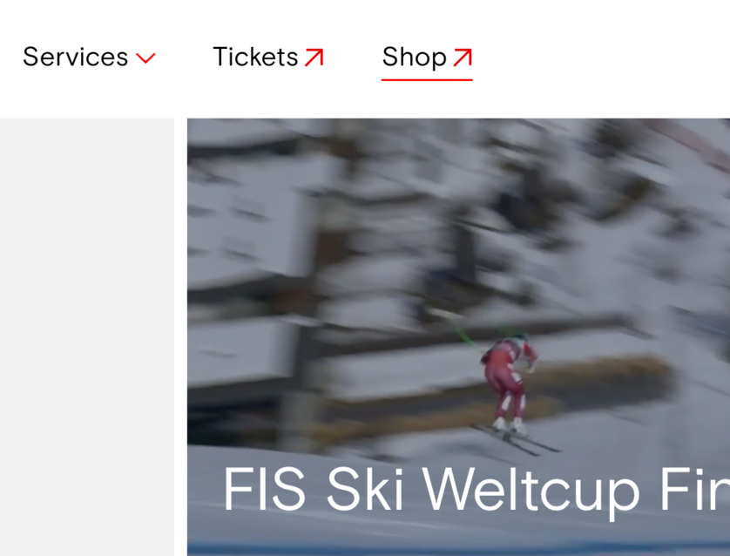Click the gray left sidebar panel
Image resolution: width=730 pixels, height=556 pixels.
tap(87, 337)
